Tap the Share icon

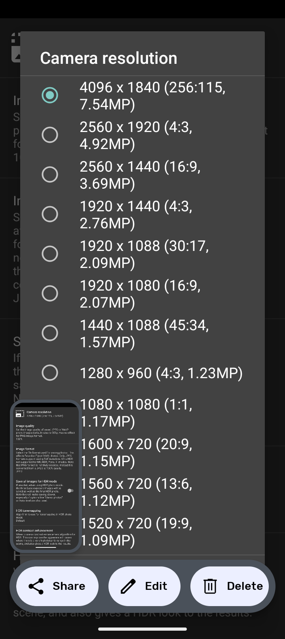[x=36, y=586]
